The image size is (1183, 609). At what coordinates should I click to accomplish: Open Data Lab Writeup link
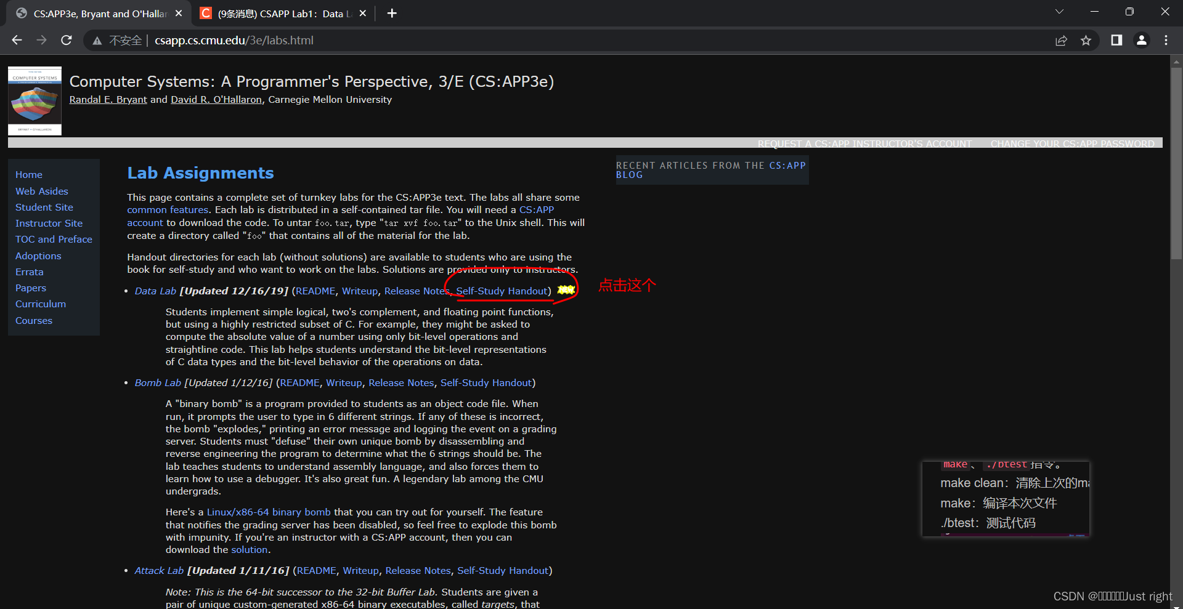pyautogui.click(x=360, y=291)
